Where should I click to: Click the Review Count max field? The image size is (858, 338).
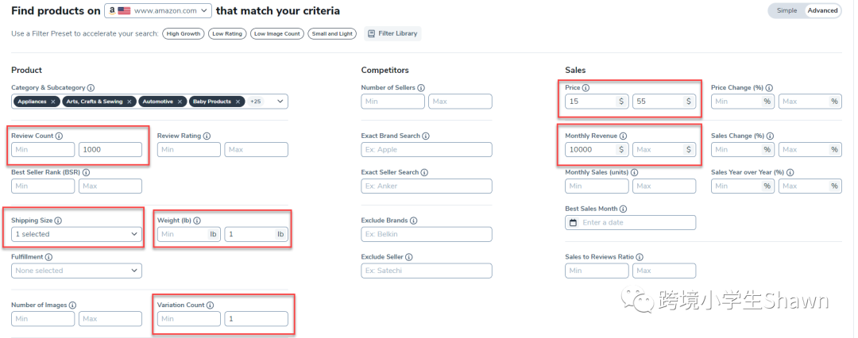(x=110, y=149)
